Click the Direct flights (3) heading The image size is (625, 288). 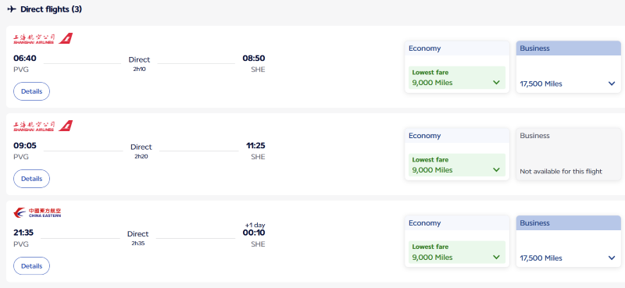pyautogui.click(x=51, y=9)
